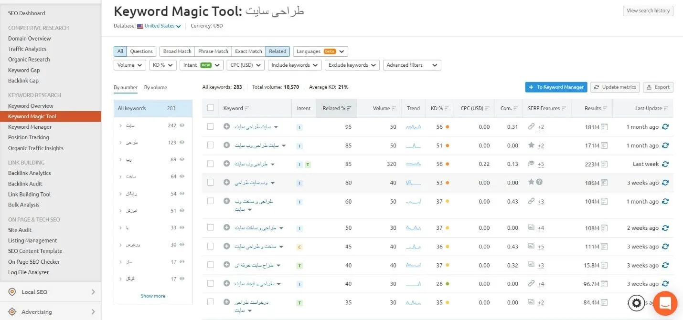Select the Questions tab
683x320 pixels.
pyautogui.click(x=141, y=51)
